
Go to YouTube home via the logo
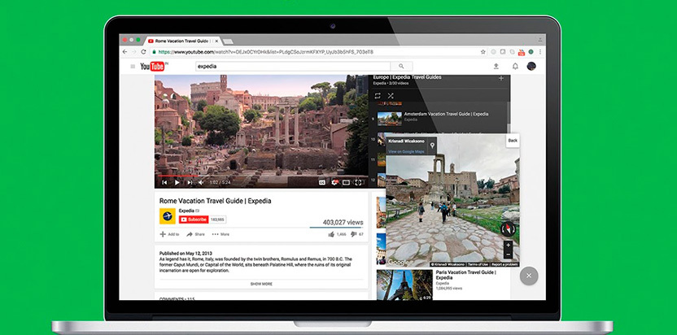(153, 66)
